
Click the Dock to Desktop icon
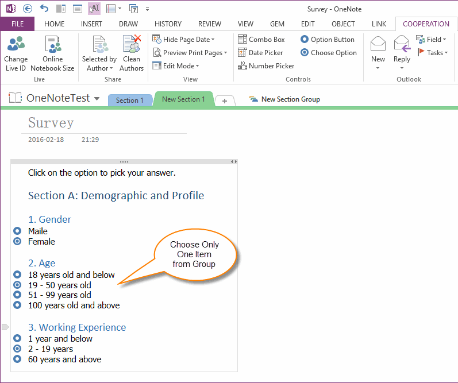61,9
